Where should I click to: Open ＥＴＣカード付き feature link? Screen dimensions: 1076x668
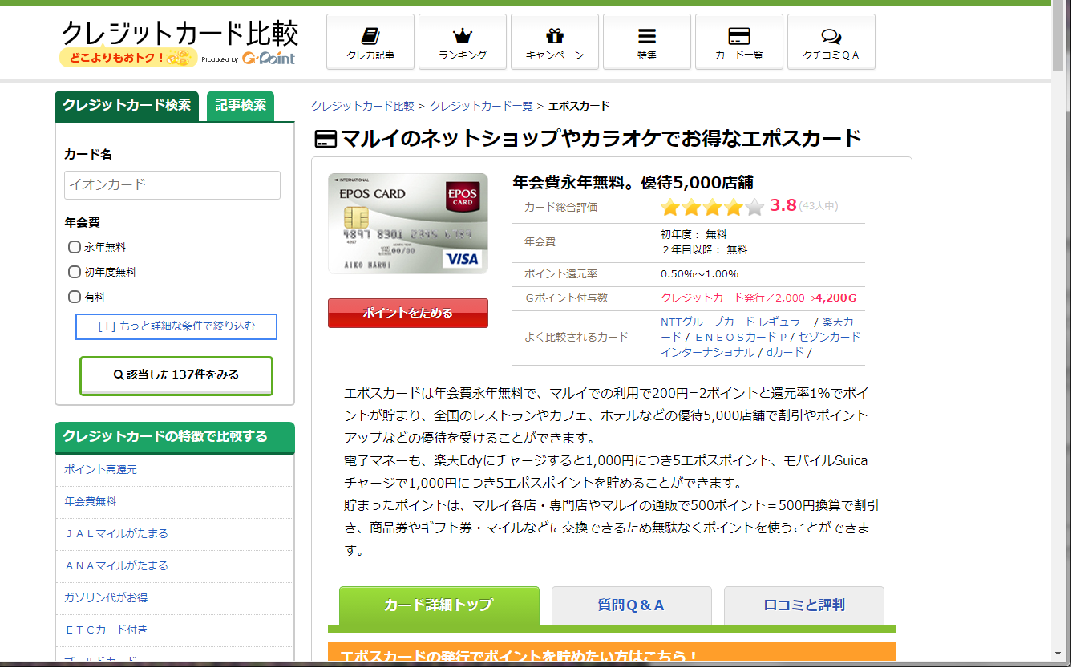pos(106,630)
